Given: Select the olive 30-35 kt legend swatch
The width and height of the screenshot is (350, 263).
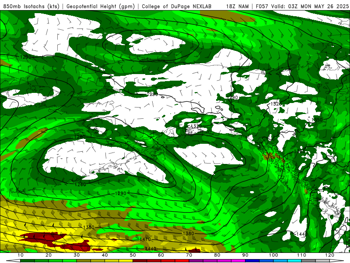Looking at the screenshot, I should [84, 261].
